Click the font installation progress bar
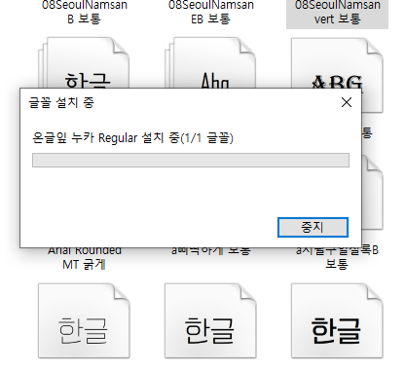The width and height of the screenshot is (405, 371). coord(191,161)
